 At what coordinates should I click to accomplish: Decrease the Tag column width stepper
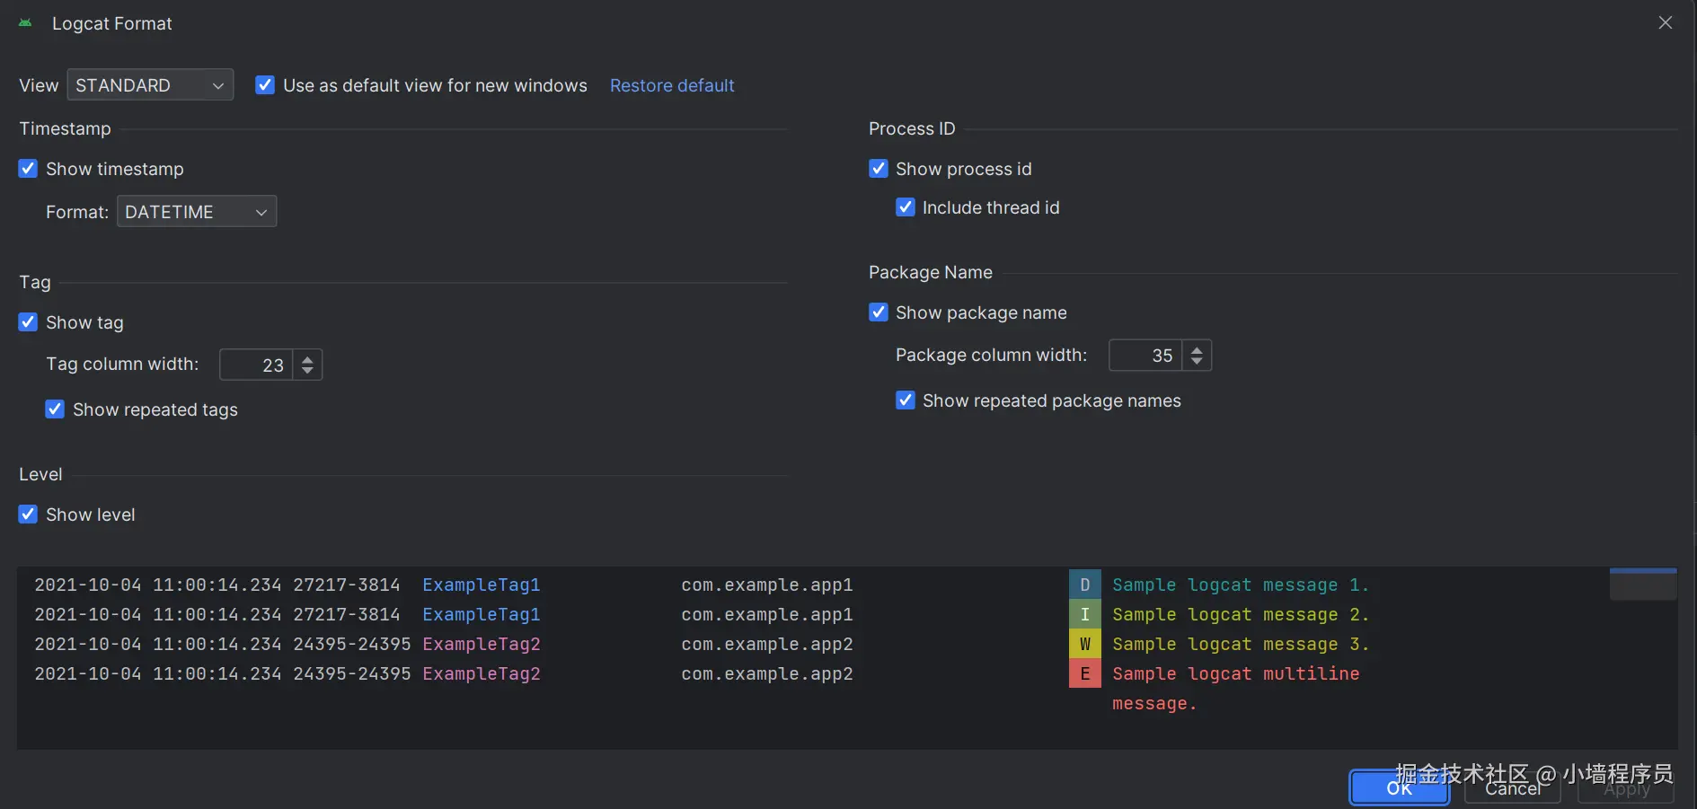[307, 370]
